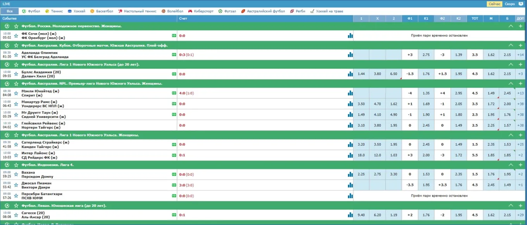Open statistics chart for ФК Сочи (мол) match

click(x=350, y=36)
